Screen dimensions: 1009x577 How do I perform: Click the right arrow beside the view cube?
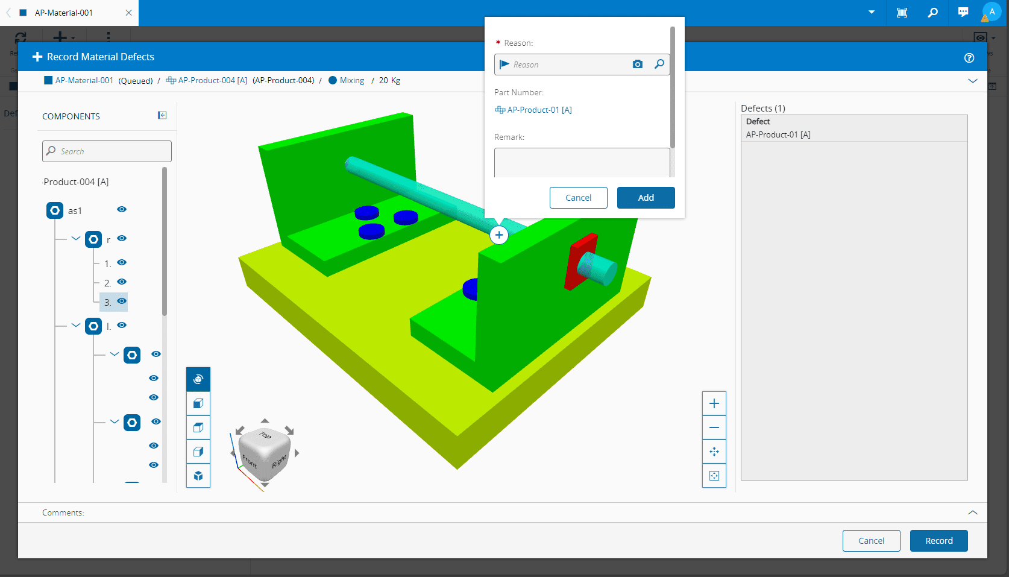coord(297,453)
